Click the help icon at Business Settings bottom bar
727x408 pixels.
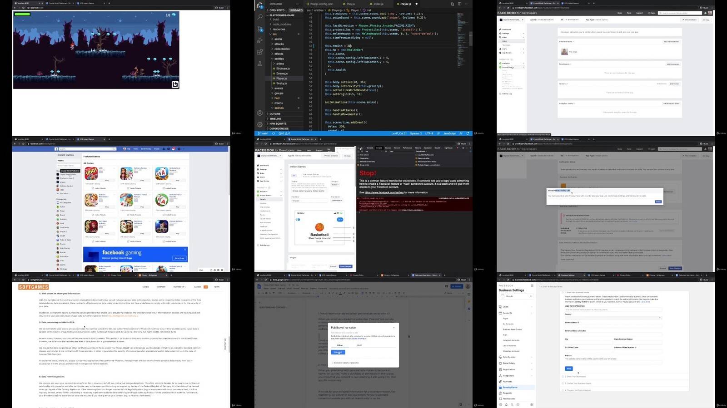(518, 404)
